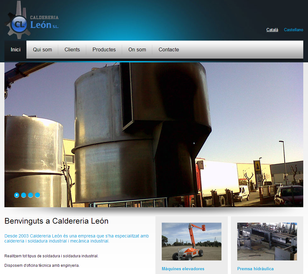Screen dimensions: 308x274
Task: Click 'Realitzem tot tipus de soldadura' text
Action: pyautogui.click(x=52, y=256)
